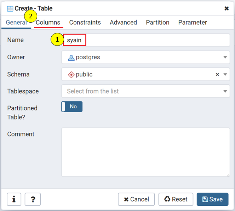Toggle the Partitioned Table switch
The image size is (235, 211).
72,107
